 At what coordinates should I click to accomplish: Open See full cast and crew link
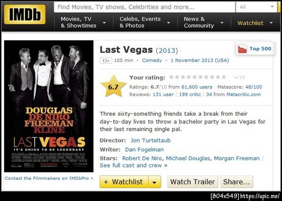[131, 165]
